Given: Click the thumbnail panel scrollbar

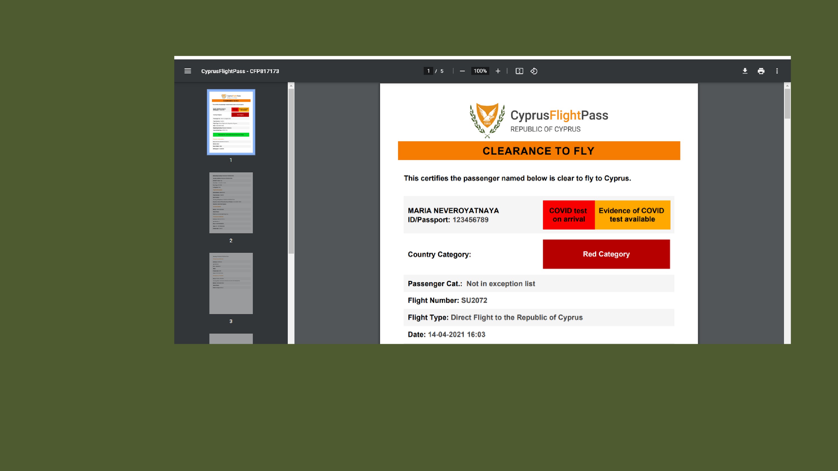Looking at the screenshot, I should 291,171.
